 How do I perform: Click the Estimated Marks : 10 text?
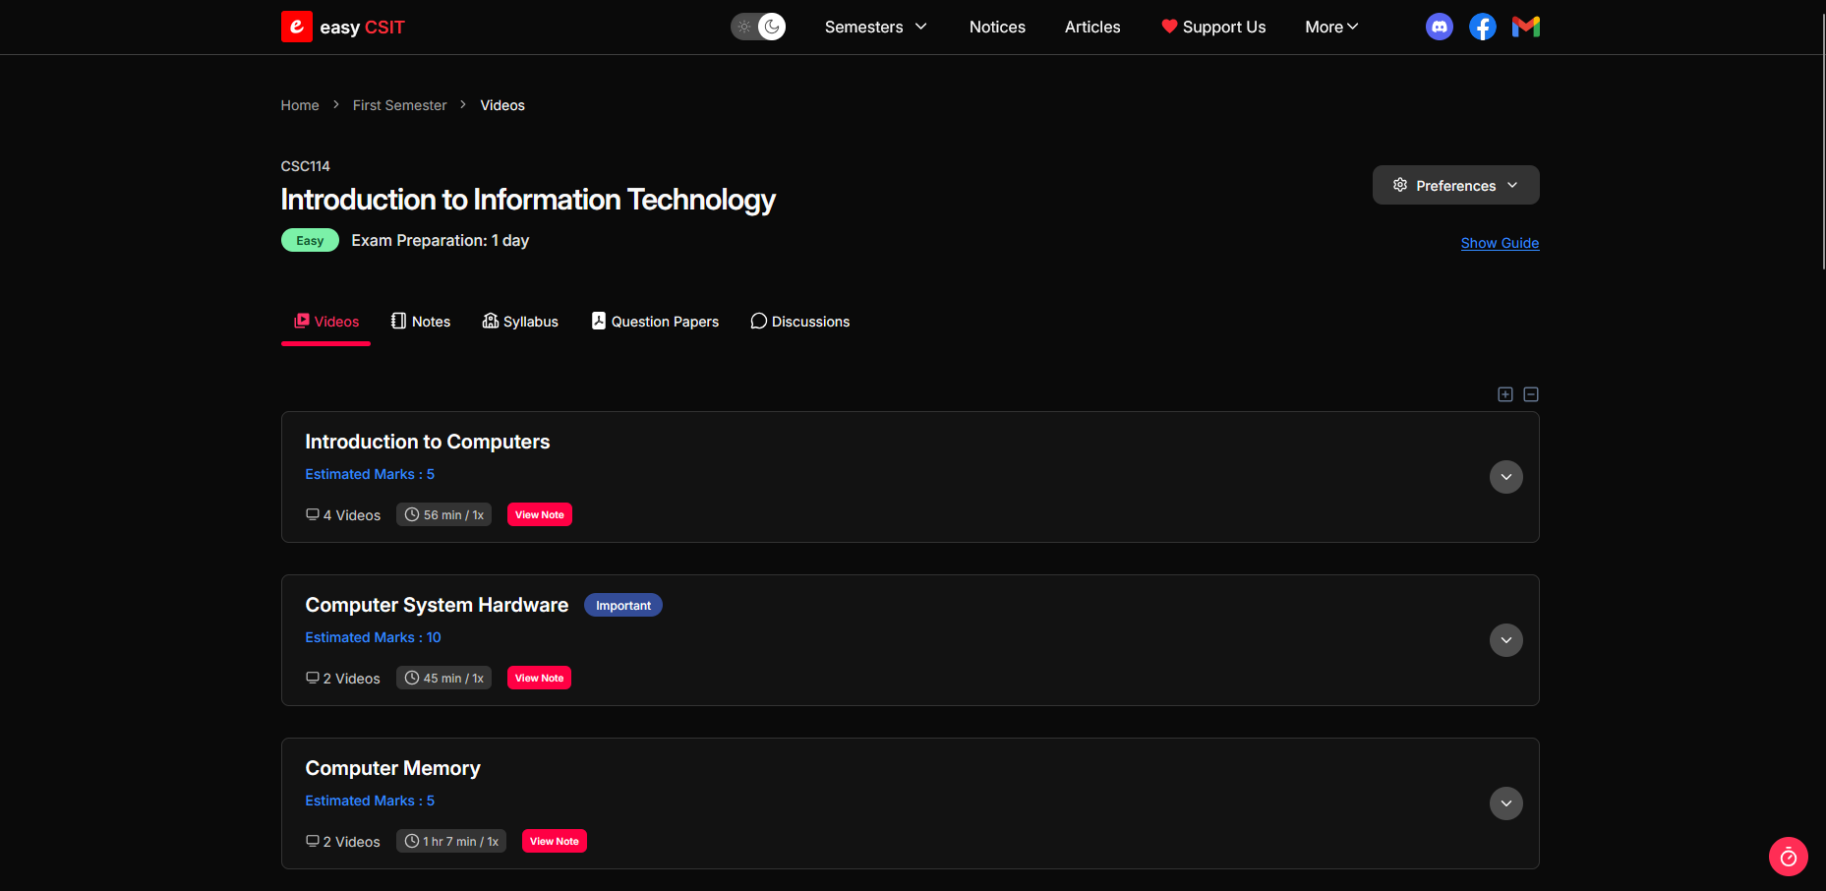[x=373, y=637]
